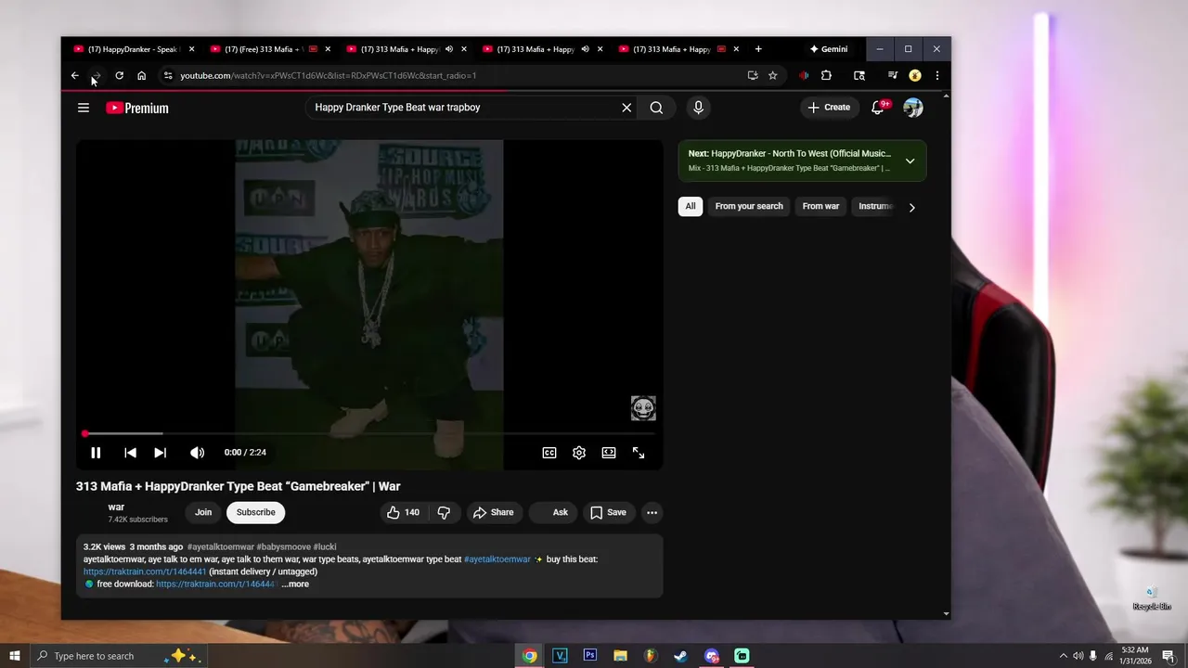Select the All filter chip
This screenshot has height=668, width=1188.
pyautogui.click(x=691, y=206)
